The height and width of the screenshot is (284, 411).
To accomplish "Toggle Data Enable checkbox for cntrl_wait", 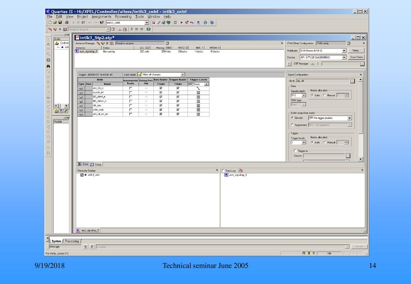I will [x=161, y=110].
